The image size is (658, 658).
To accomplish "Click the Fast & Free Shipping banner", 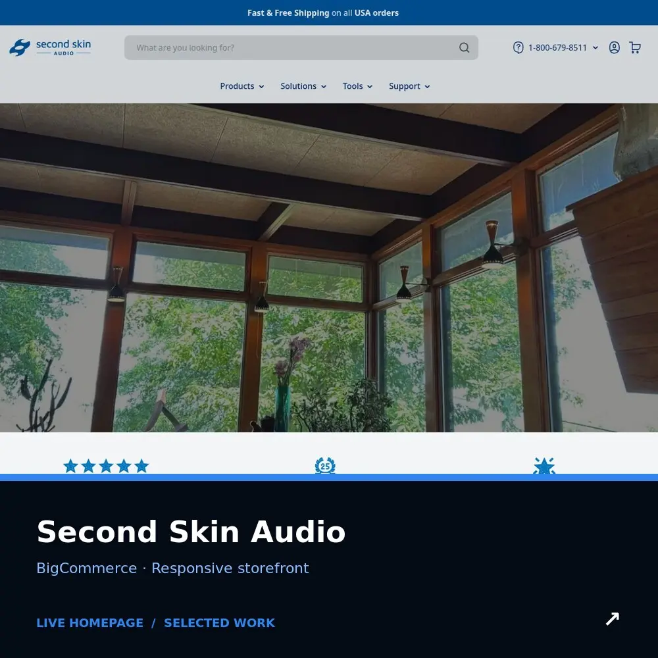I will click(x=329, y=13).
